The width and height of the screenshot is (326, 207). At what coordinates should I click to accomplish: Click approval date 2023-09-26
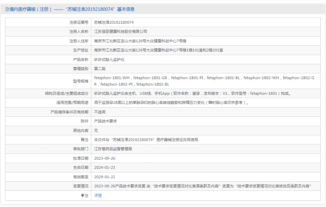tap(104, 158)
